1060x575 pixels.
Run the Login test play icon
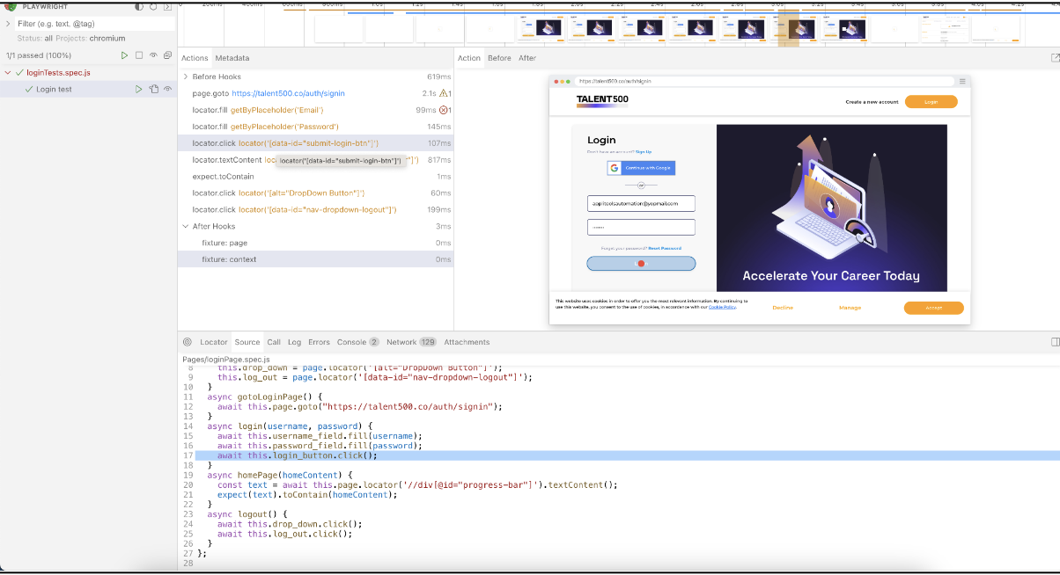coord(138,89)
